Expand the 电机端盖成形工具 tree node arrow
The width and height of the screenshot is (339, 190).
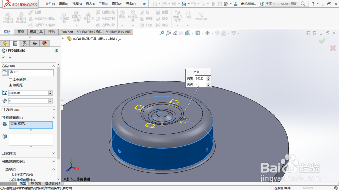pyautogui.click(x=63, y=38)
